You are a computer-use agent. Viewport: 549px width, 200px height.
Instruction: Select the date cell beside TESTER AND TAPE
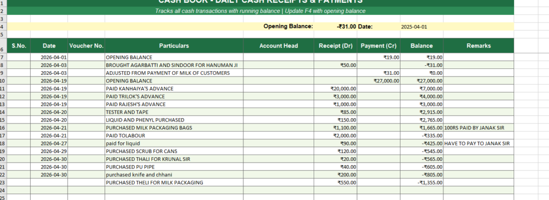(49, 112)
